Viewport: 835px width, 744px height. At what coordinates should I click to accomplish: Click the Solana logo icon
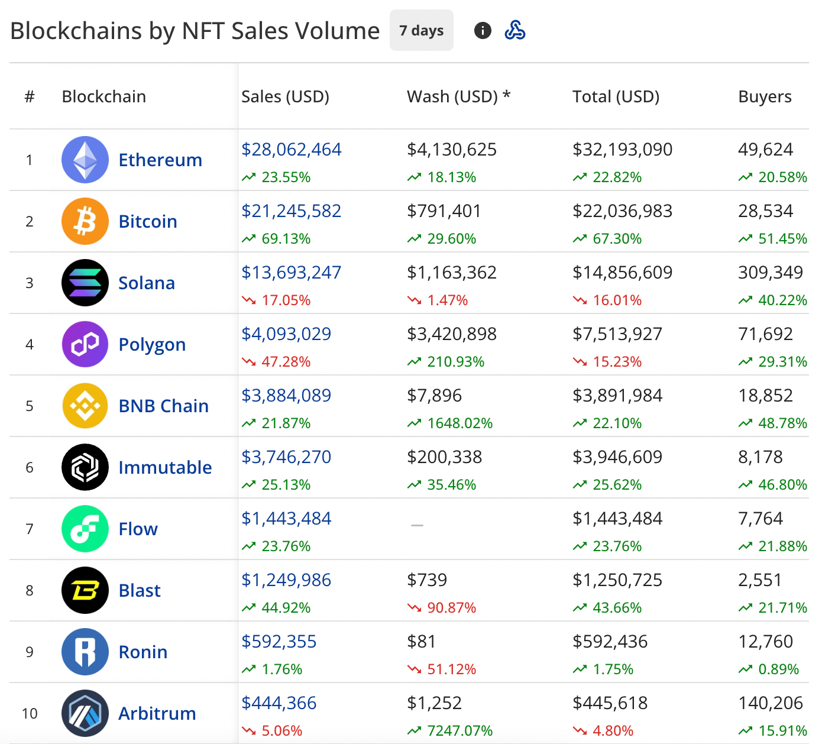click(x=85, y=283)
